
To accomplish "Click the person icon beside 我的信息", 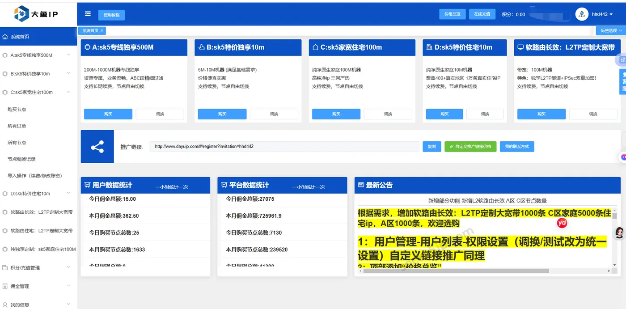I will click(5, 305).
